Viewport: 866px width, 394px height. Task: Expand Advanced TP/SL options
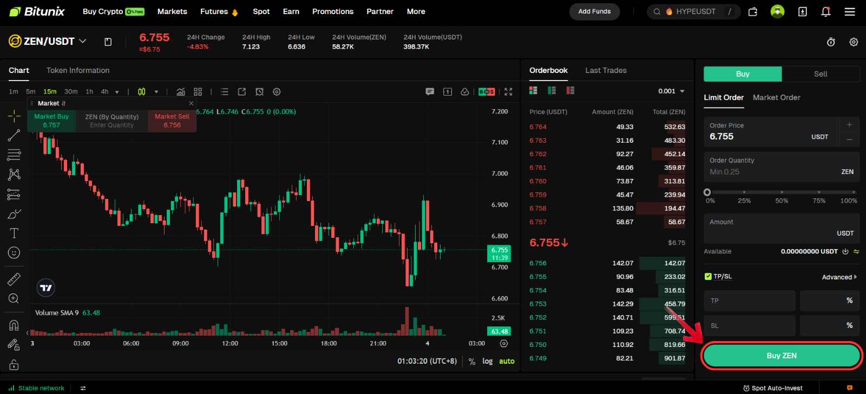tap(839, 277)
